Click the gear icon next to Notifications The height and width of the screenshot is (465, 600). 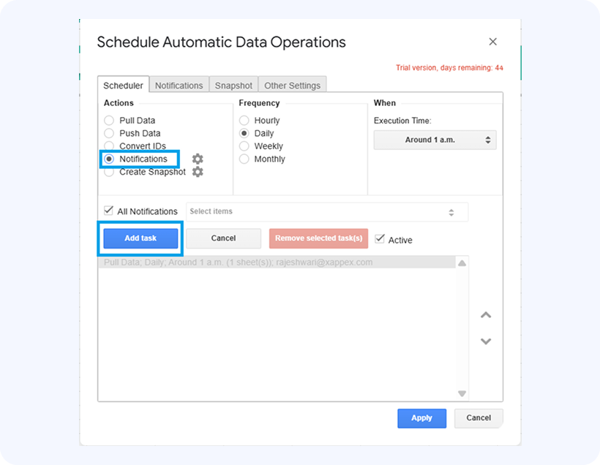pyautogui.click(x=198, y=159)
